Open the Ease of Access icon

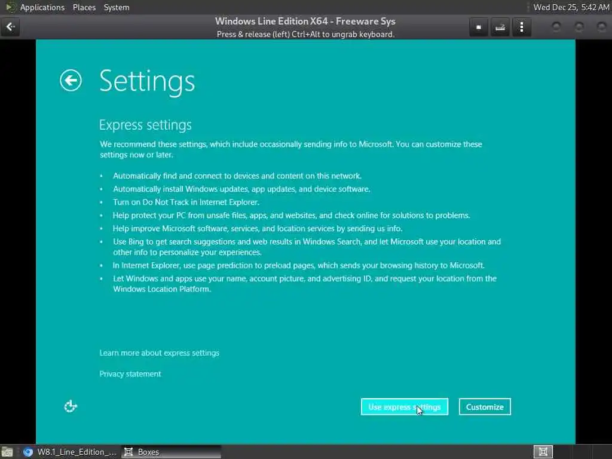pos(71,406)
